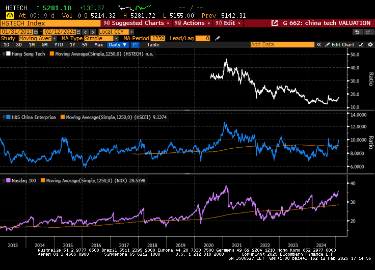This screenshot has height=270, width=375.
Task: Click the last price 5281.18
Action: (57, 8)
